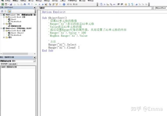
Task: Click the Indent icon in the Edit toolbar
Action: click(x=118, y=4)
